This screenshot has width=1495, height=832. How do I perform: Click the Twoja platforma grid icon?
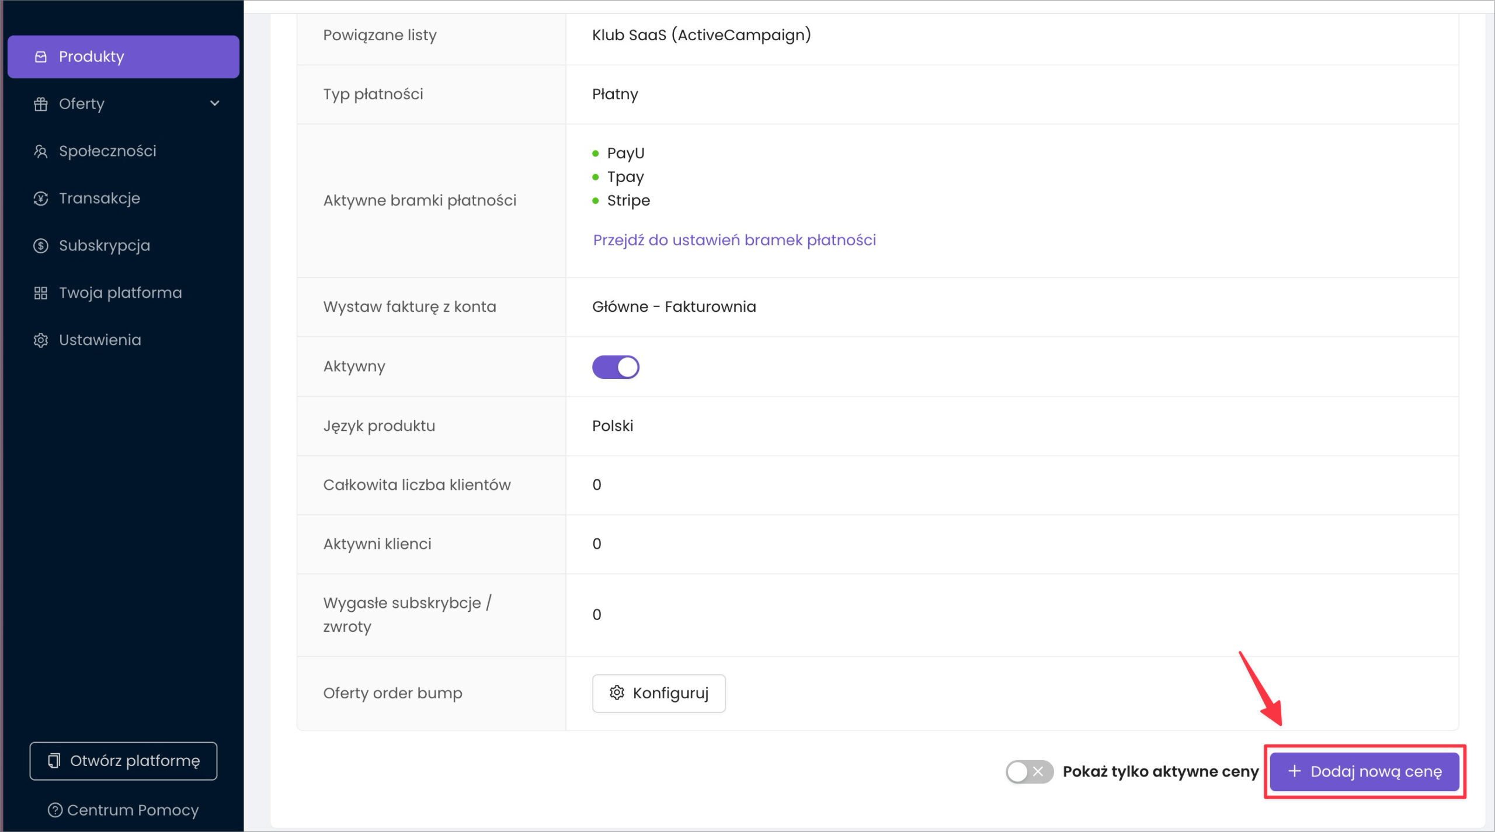[x=40, y=293]
